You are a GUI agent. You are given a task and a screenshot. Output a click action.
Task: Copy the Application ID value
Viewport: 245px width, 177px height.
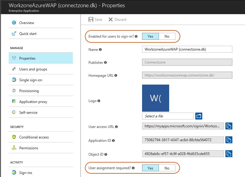[229, 140]
